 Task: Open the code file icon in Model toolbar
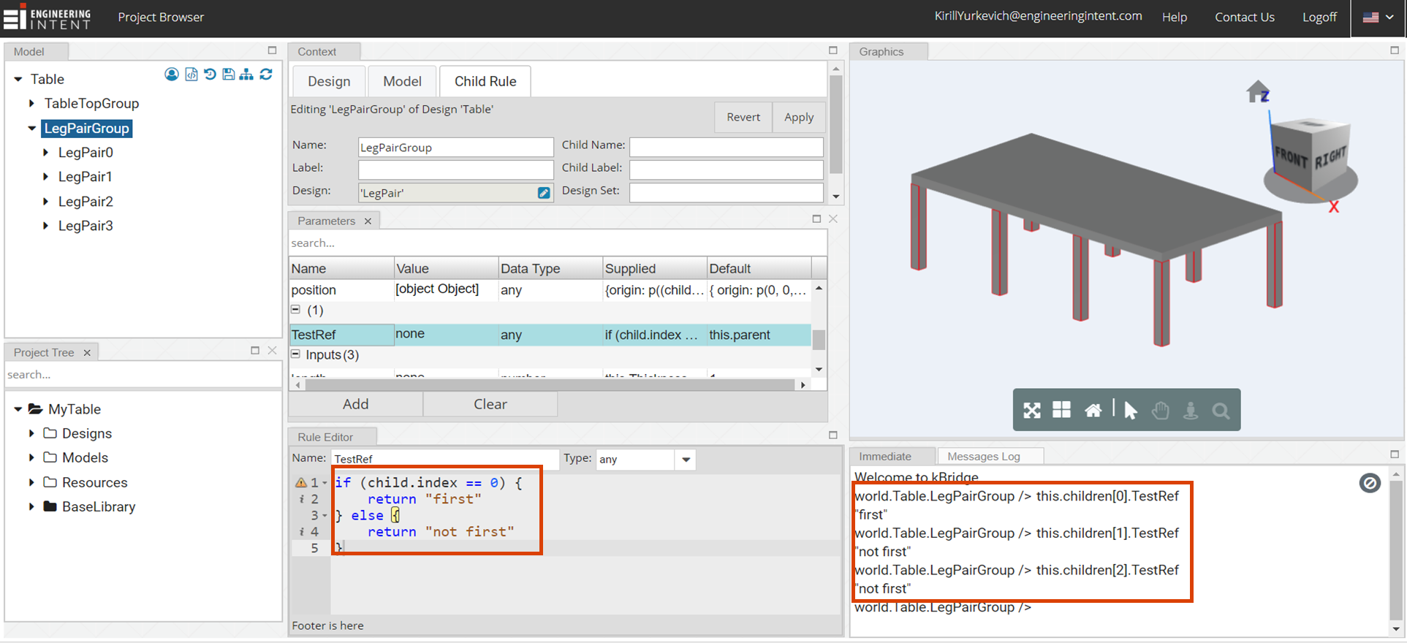pyautogui.click(x=191, y=74)
